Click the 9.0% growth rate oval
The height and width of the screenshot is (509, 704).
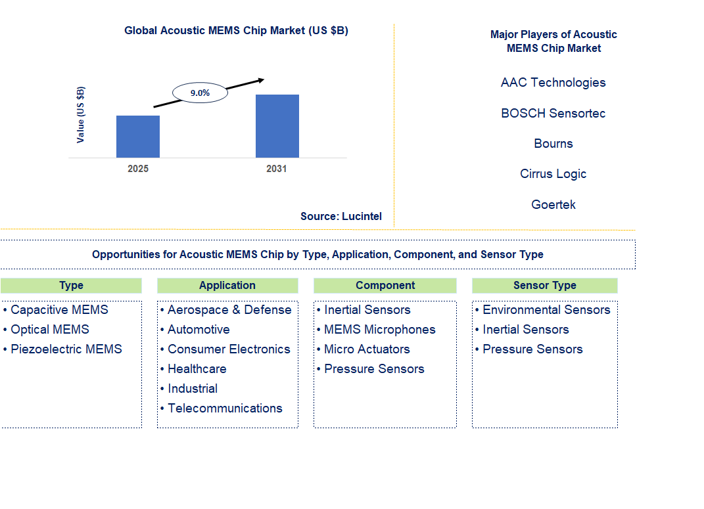coord(200,93)
